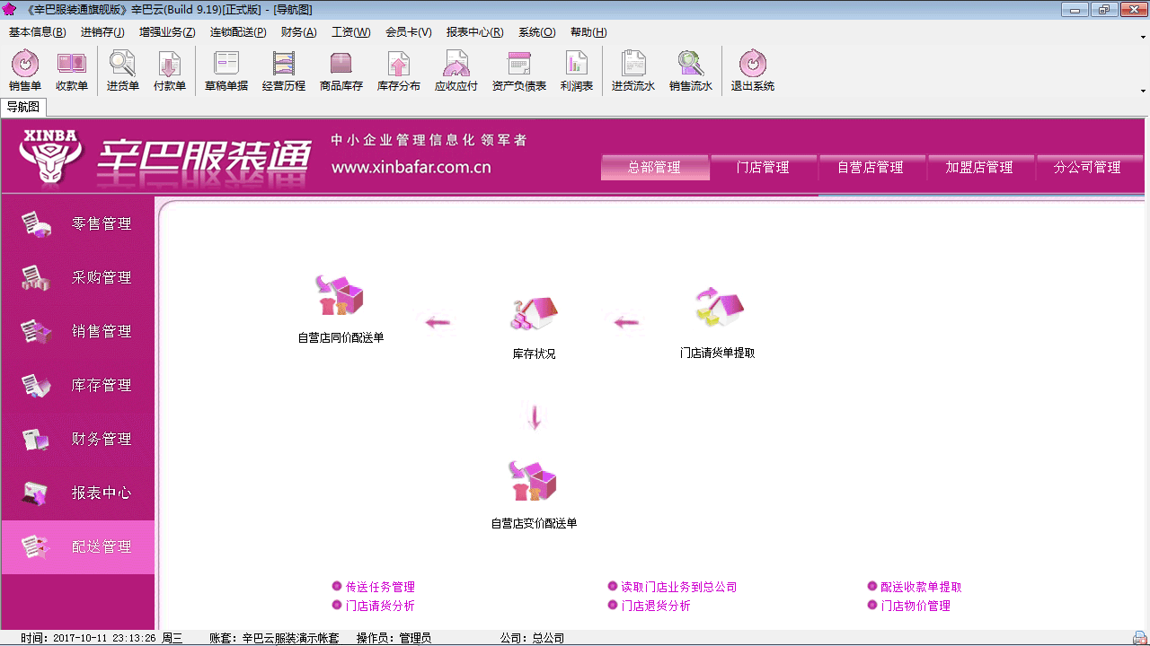This screenshot has height=646, width=1150.
Task: Open the 增强业务(Z) menu
Action: pyautogui.click(x=167, y=32)
